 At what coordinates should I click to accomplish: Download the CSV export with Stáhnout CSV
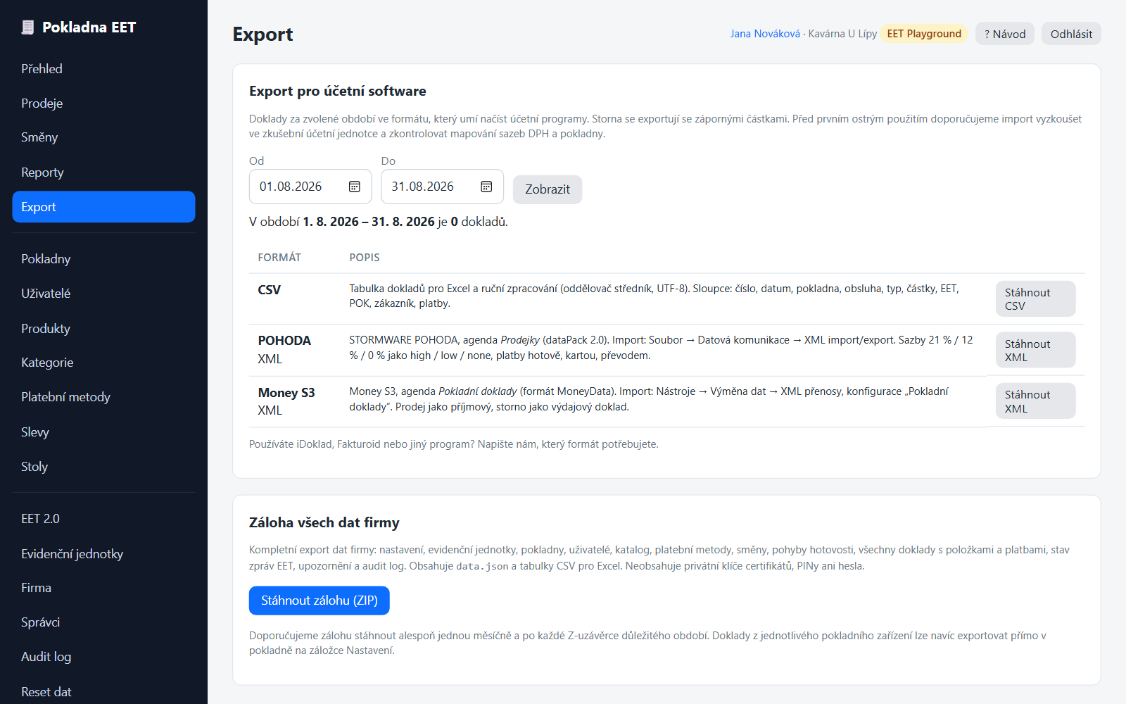coord(1035,299)
